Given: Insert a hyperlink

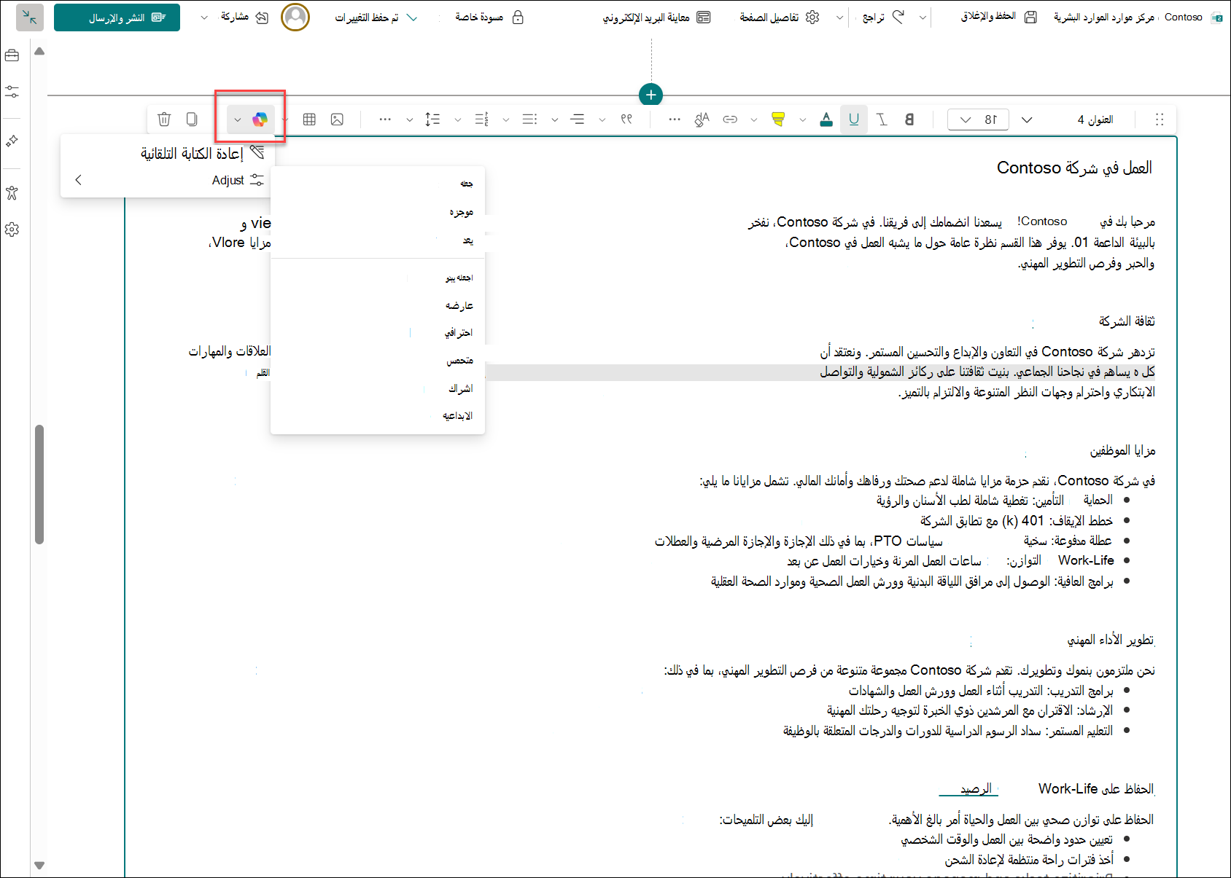Looking at the screenshot, I should (730, 119).
